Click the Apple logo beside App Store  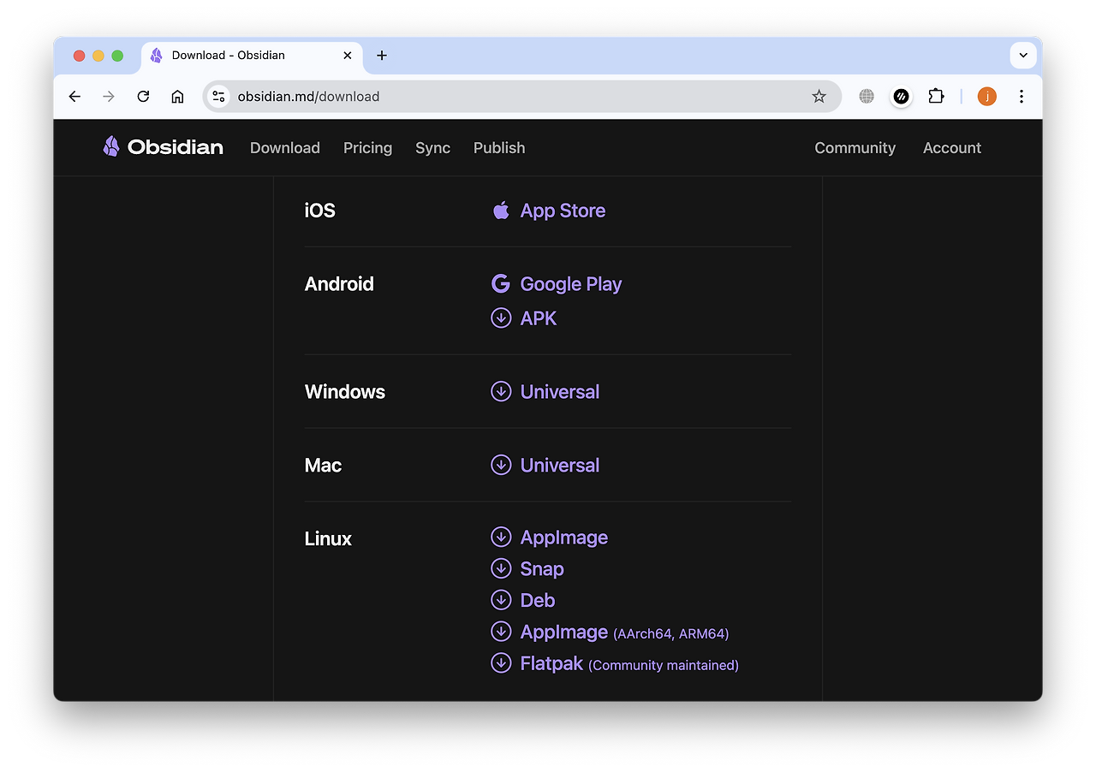[x=501, y=210]
